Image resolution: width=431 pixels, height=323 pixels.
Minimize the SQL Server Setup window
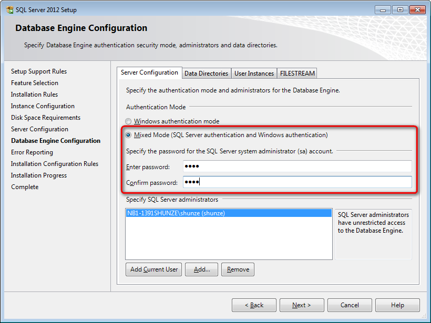tap(383, 10)
